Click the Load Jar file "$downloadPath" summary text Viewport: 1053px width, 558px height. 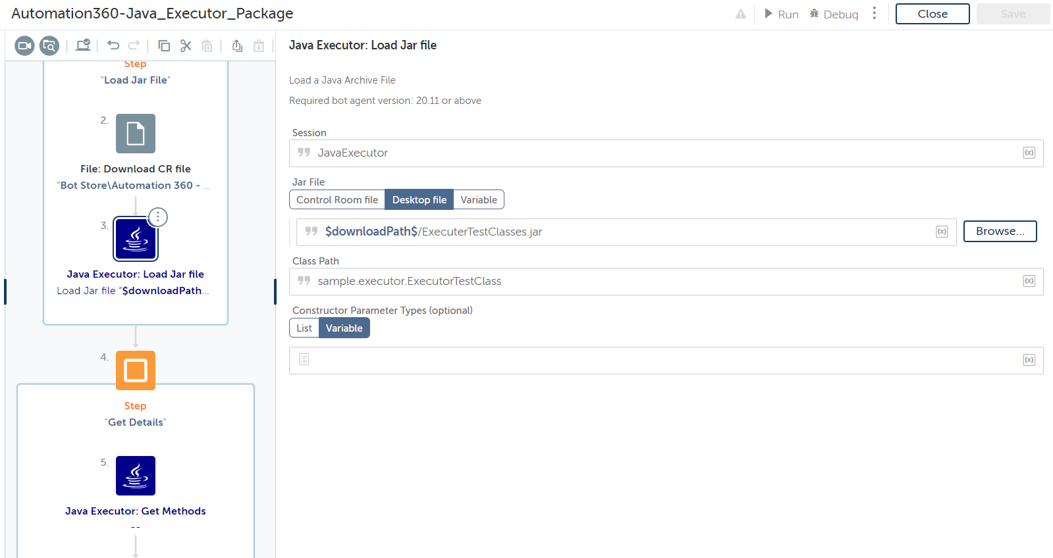tap(133, 291)
